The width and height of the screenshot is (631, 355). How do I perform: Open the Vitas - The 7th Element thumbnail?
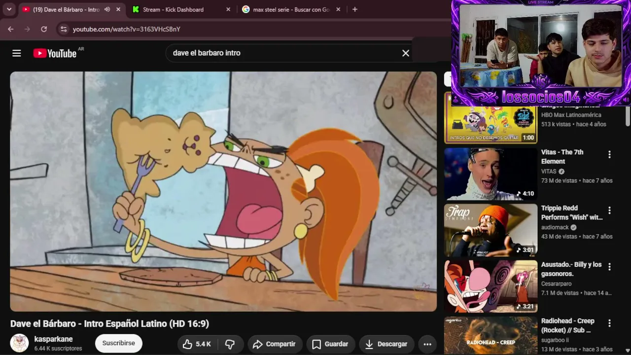pyautogui.click(x=491, y=174)
